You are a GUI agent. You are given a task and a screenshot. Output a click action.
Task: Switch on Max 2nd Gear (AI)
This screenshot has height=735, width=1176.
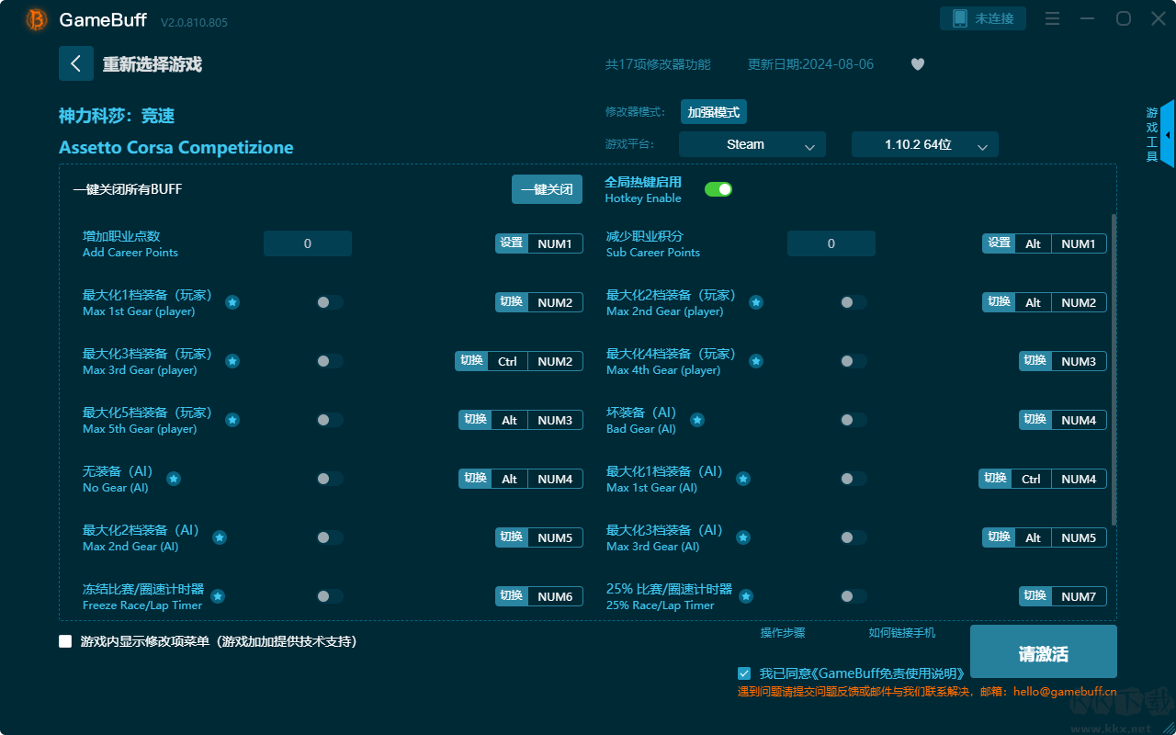click(330, 537)
